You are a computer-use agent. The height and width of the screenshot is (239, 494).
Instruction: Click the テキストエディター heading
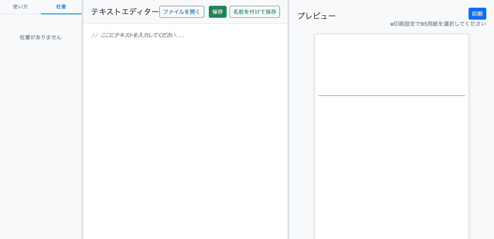pyautogui.click(x=124, y=12)
